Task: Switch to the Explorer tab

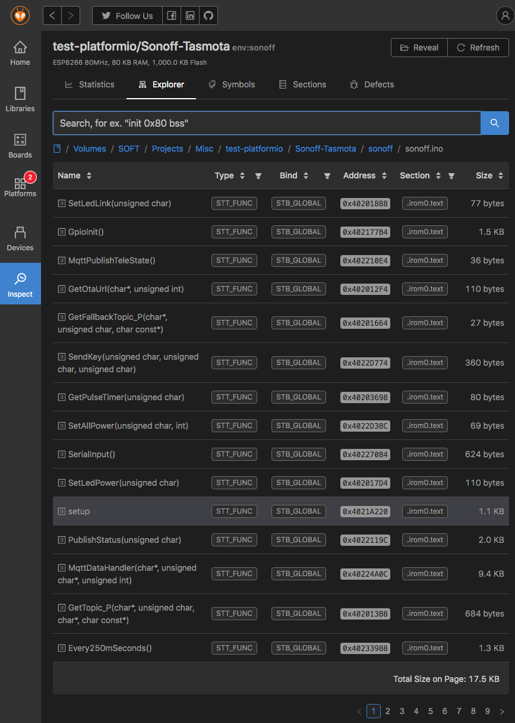Action: pos(161,84)
